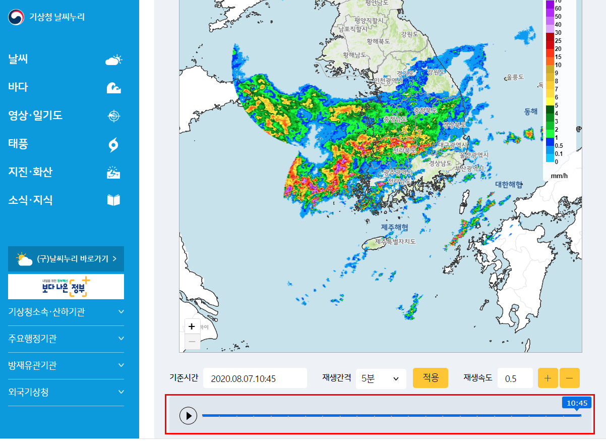The height and width of the screenshot is (441, 606).
Task: Click the mm/h legend unit label
Action: (559, 176)
